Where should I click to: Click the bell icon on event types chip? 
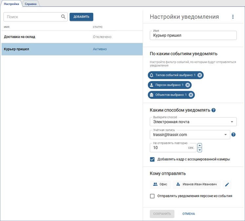(x=152, y=75)
